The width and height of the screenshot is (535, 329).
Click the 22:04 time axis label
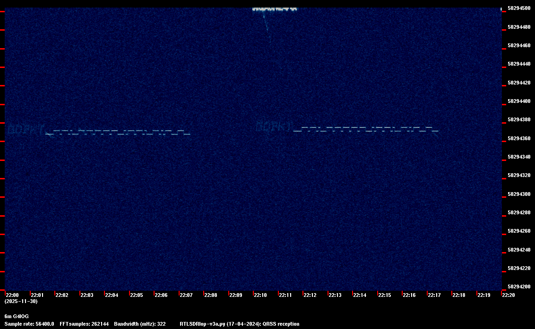click(x=112, y=295)
